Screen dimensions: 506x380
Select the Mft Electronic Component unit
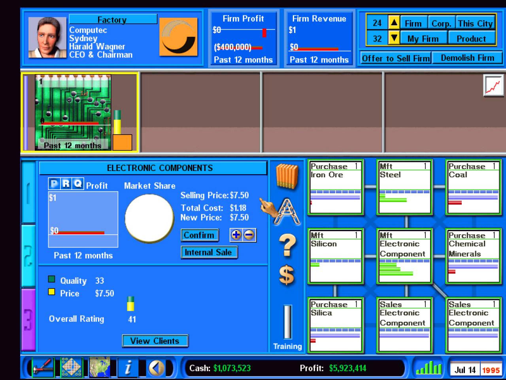[x=404, y=256]
